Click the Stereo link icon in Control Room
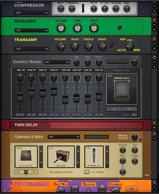The width and height of the screenshot is (159, 194). pos(134,115)
